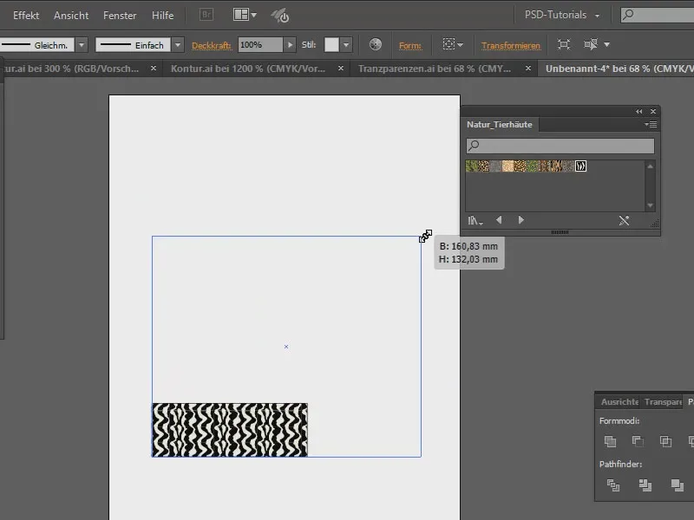Select the green camouflage pattern swatch
Viewport: 694px width, 520px height.
[x=471, y=166]
